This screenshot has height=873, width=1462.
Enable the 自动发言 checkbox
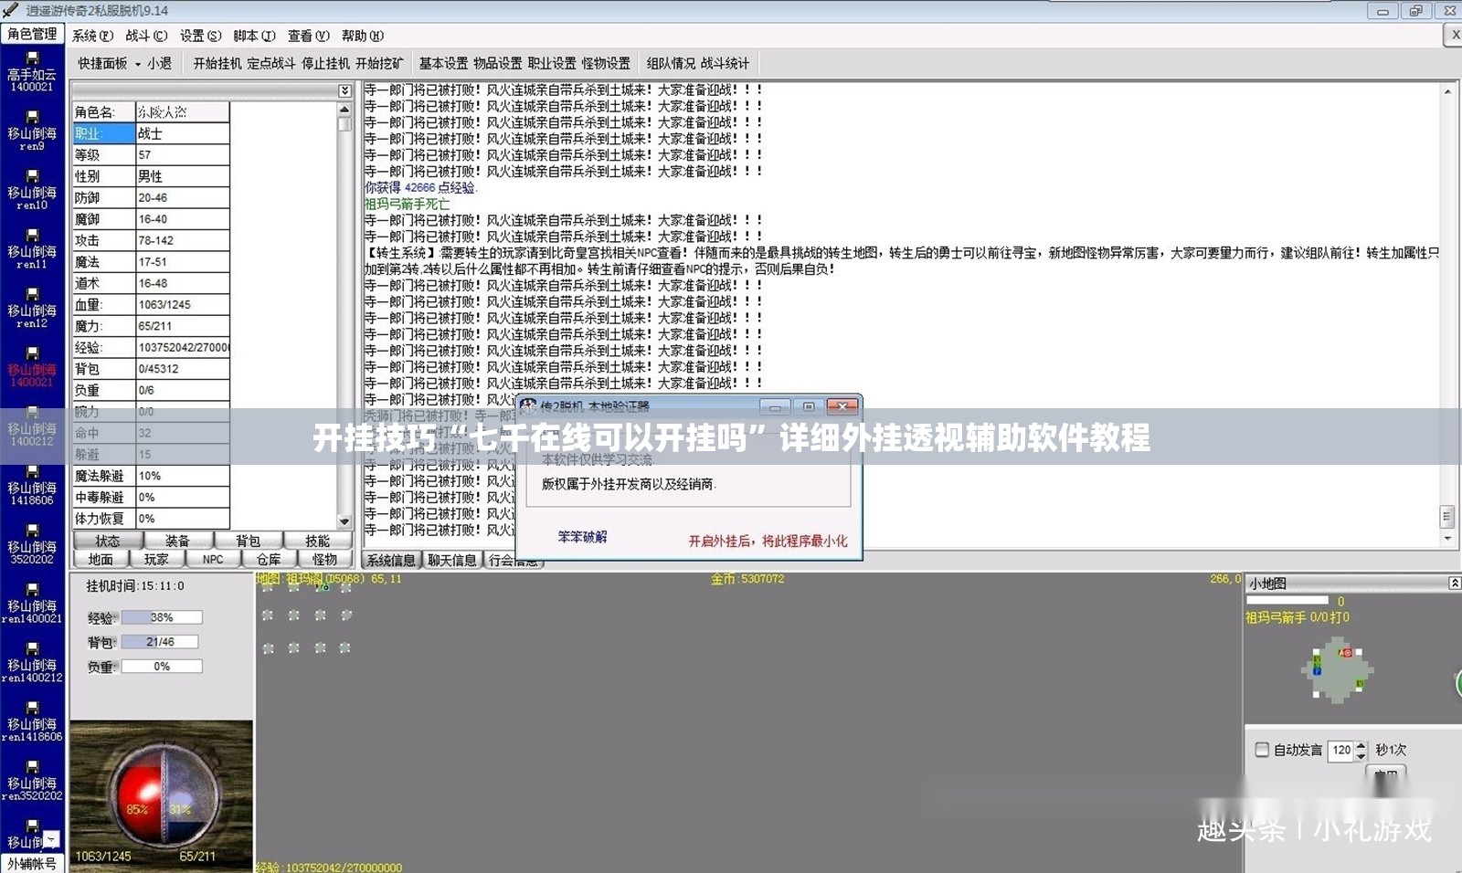pos(1262,750)
